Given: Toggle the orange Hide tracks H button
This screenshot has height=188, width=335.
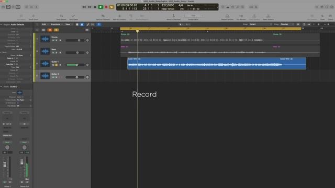Looking at the screenshot, I should pos(50,30).
